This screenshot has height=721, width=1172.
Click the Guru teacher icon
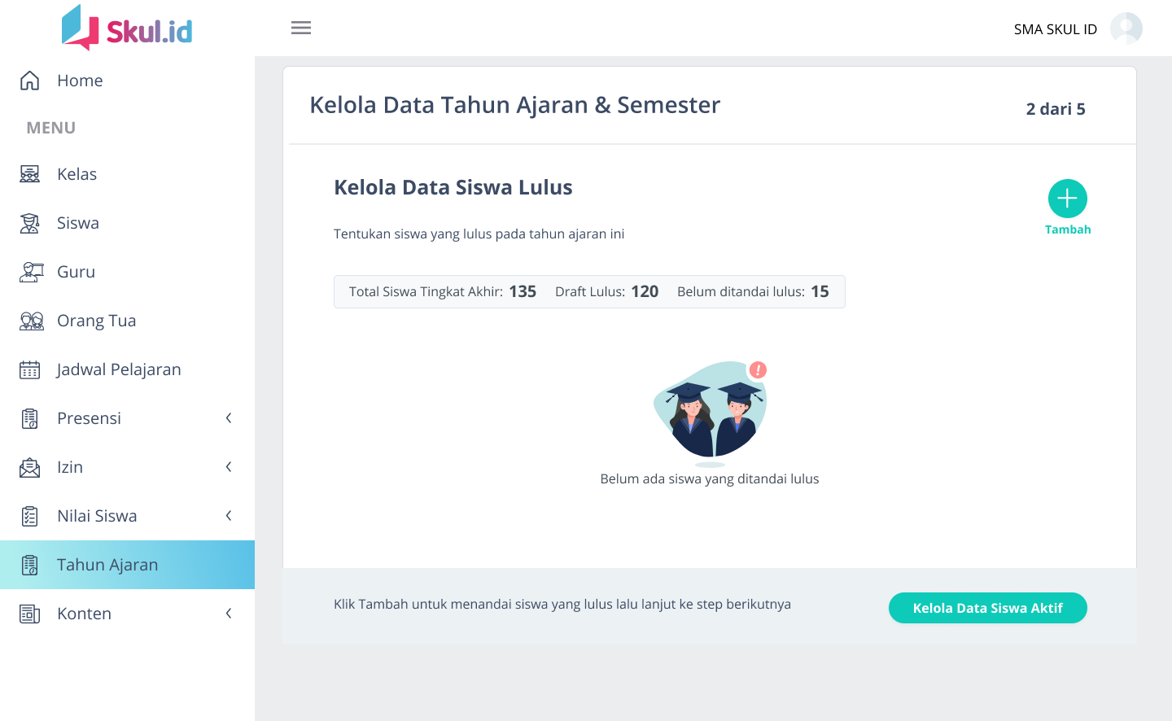pos(30,272)
